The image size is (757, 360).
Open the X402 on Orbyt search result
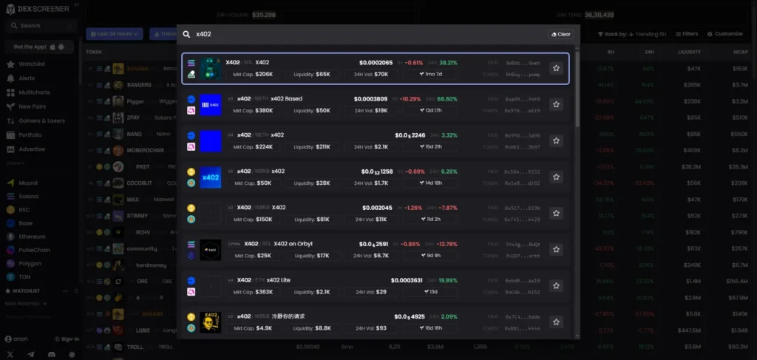(376, 250)
